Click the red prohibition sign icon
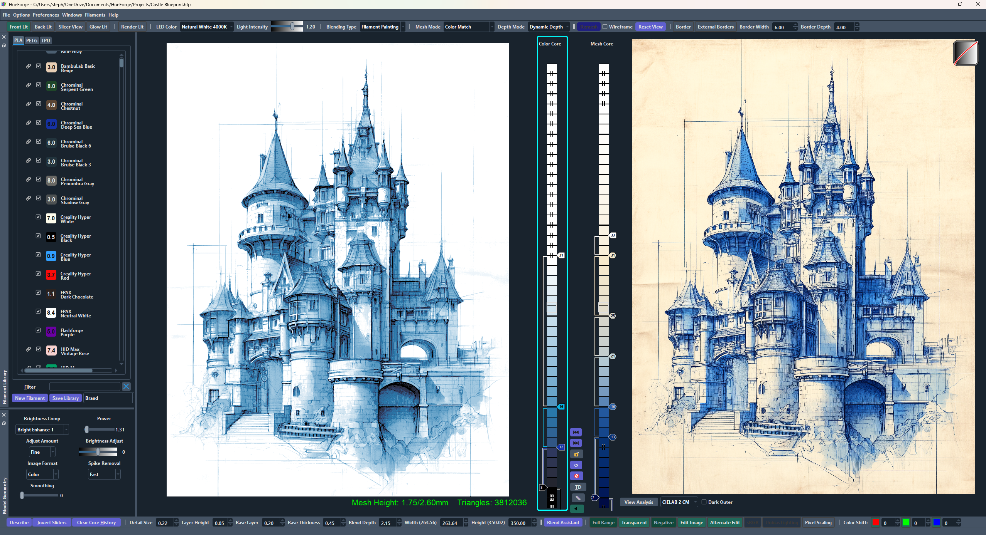This screenshot has width=986, height=535. coord(576,476)
